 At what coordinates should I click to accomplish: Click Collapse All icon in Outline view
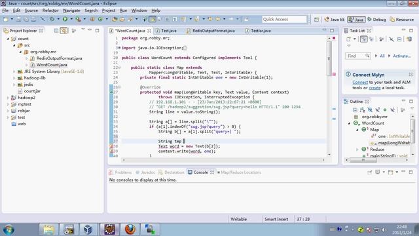(355, 109)
